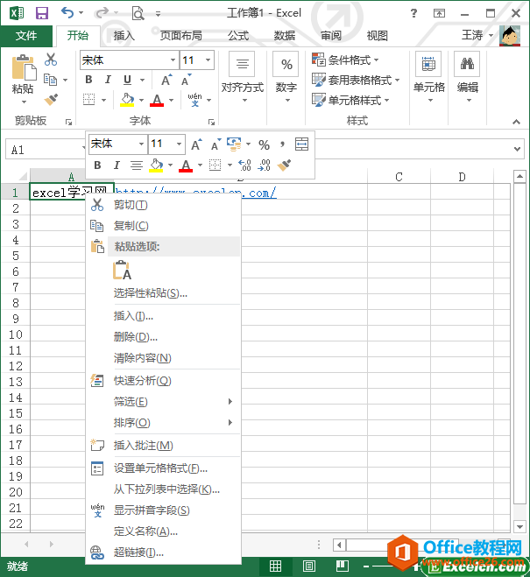Click merge and center in mini toolbar
530x577 pixels.
click(302, 144)
